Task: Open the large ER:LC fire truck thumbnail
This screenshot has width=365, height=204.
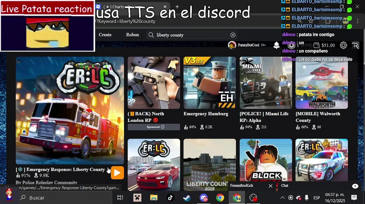Action: [70, 110]
